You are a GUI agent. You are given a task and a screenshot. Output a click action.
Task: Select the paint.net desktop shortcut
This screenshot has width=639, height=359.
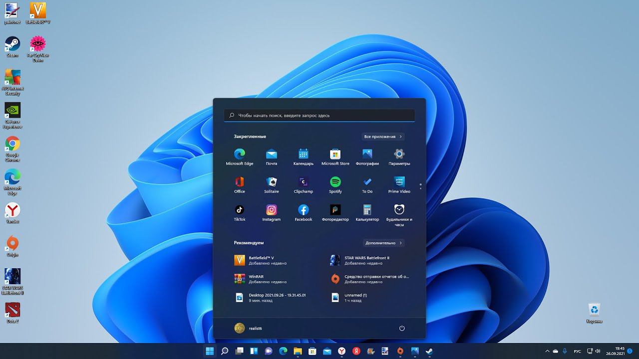click(x=12, y=13)
